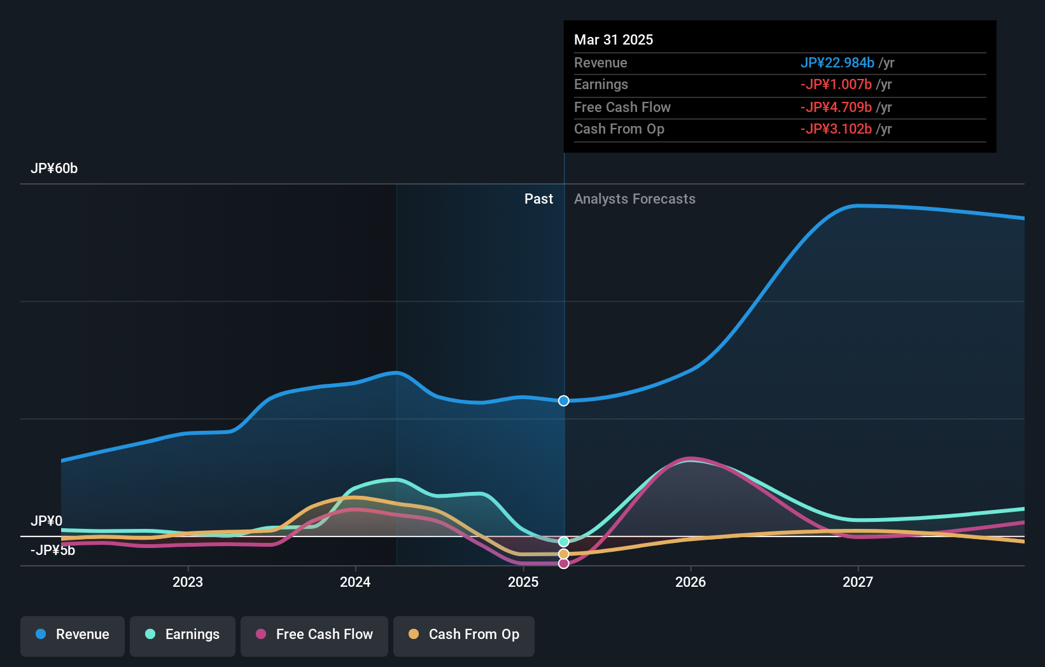Click the Free Cash Flow label in tooltip
Image resolution: width=1045 pixels, height=667 pixels.
(622, 107)
